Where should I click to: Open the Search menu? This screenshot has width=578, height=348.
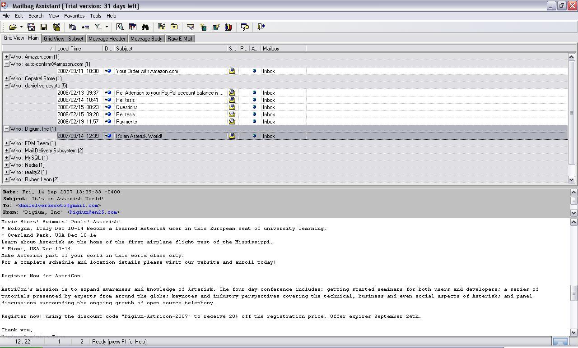click(x=36, y=16)
